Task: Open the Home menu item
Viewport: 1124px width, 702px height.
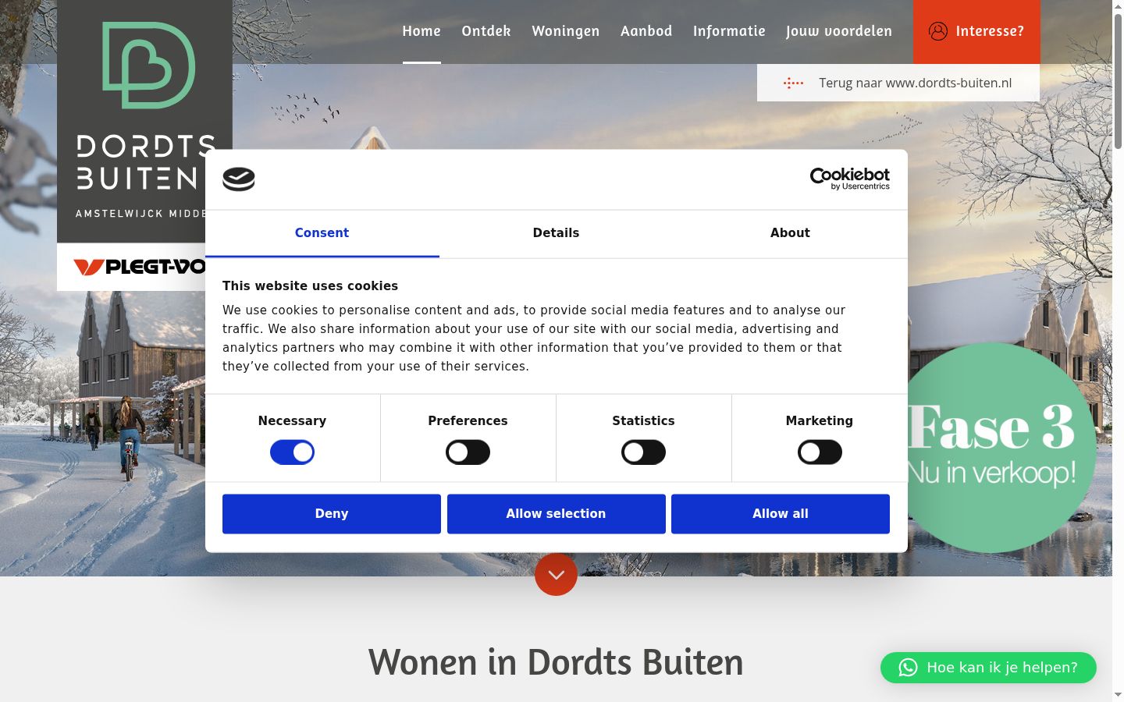Action: [x=421, y=31]
